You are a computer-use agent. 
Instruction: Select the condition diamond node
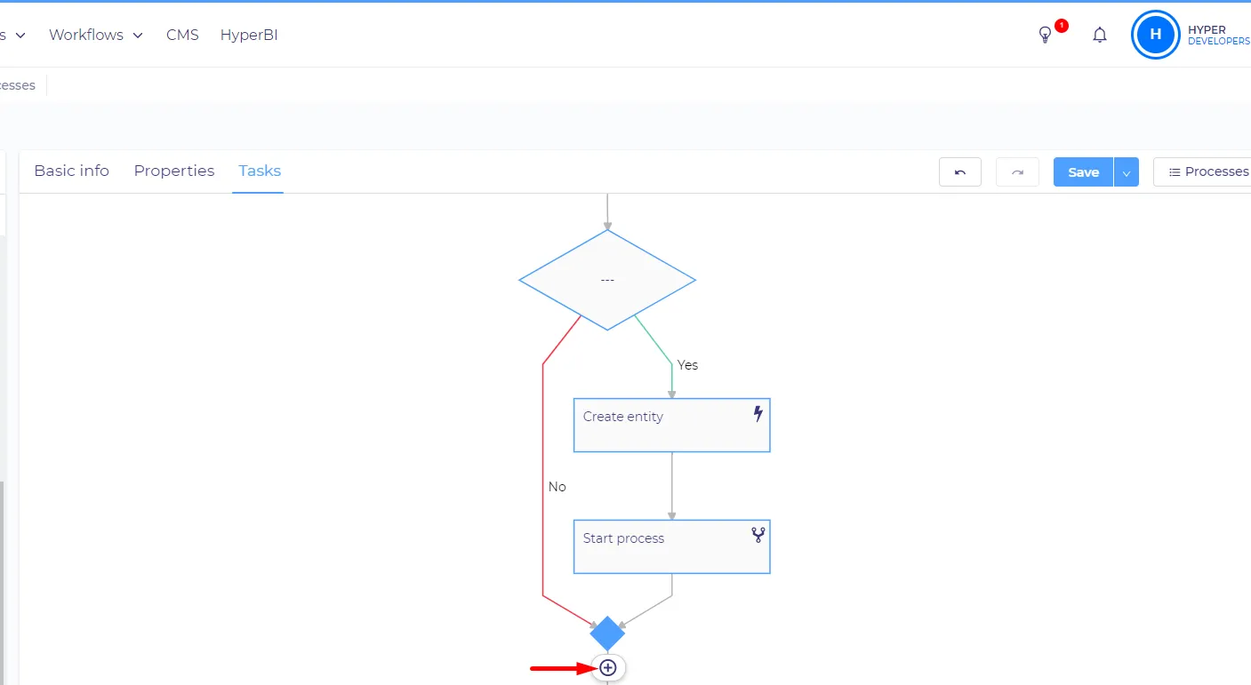tap(607, 280)
